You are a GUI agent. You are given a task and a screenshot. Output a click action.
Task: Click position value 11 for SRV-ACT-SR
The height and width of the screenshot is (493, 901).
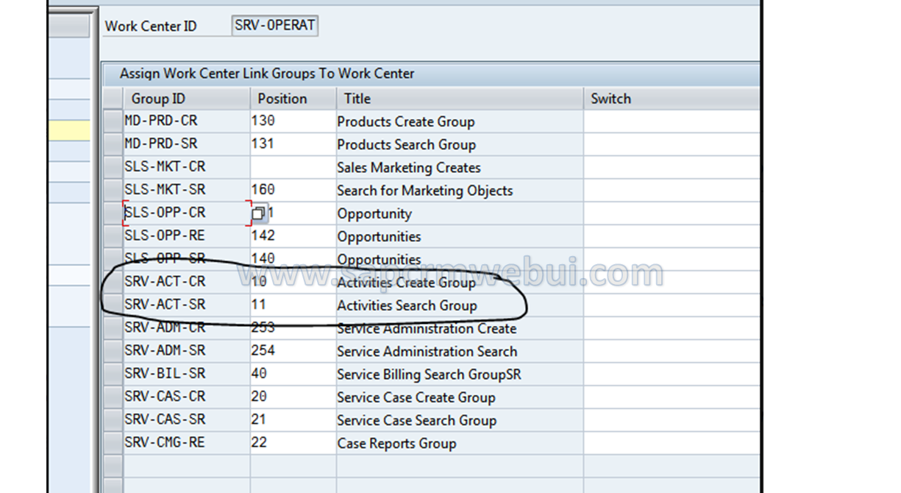293,305
